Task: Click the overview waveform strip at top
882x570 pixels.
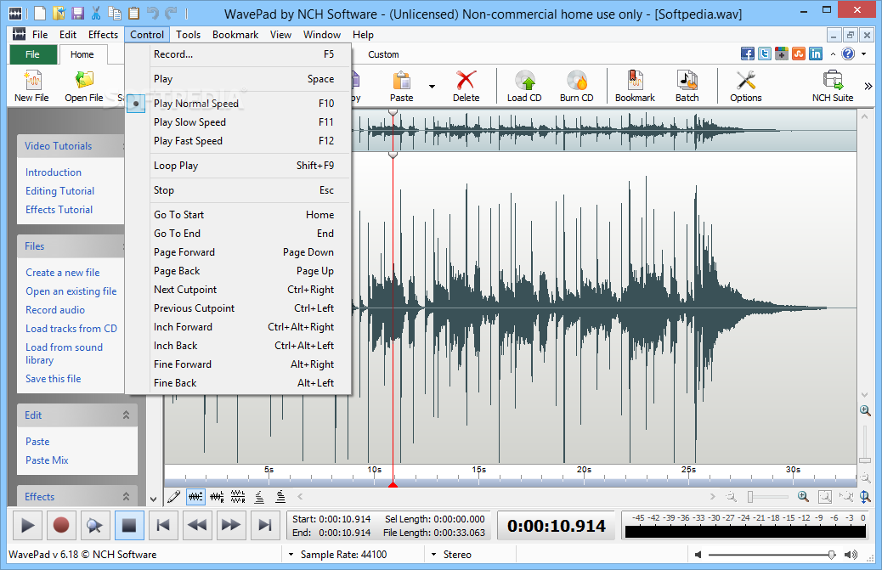Action: pyautogui.click(x=603, y=131)
